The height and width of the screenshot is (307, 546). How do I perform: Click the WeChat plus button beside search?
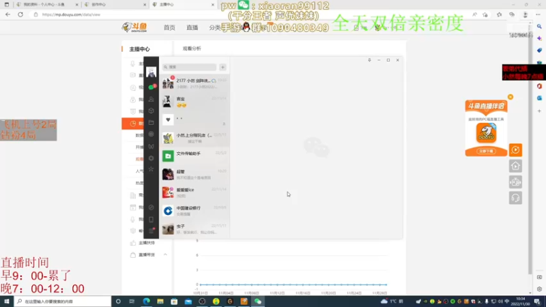coord(223,67)
